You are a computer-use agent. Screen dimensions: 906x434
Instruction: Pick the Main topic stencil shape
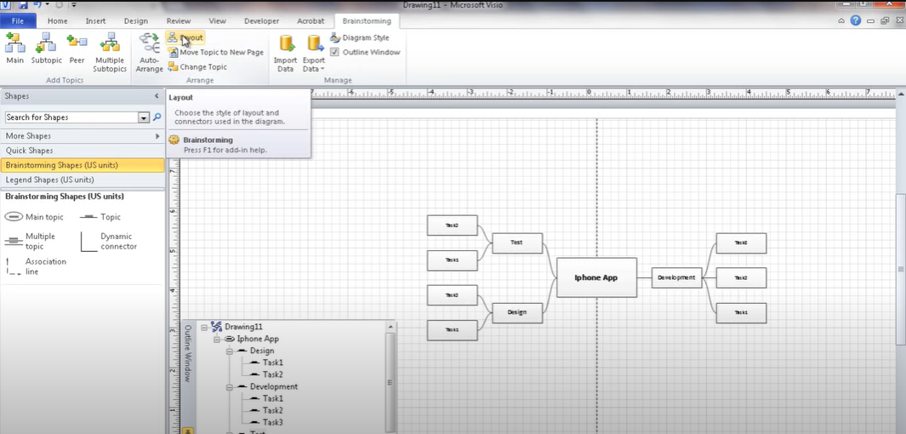(x=34, y=217)
